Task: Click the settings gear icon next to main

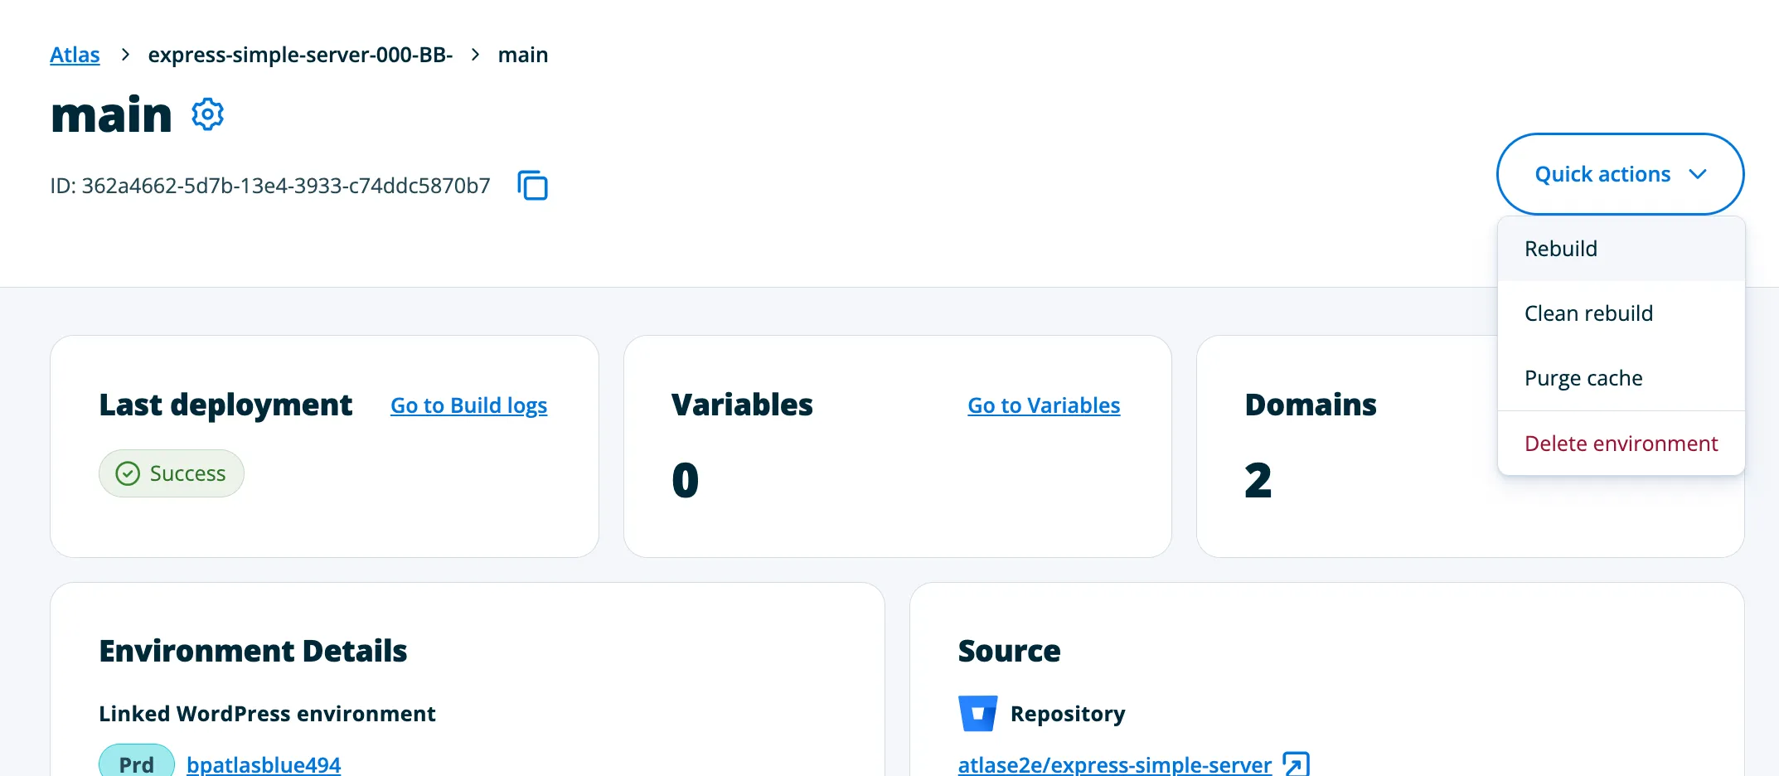Action: coord(207,114)
